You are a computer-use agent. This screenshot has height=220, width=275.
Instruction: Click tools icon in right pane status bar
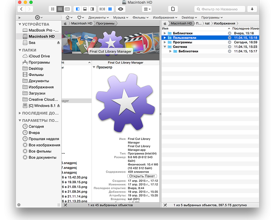tap(165, 205)
